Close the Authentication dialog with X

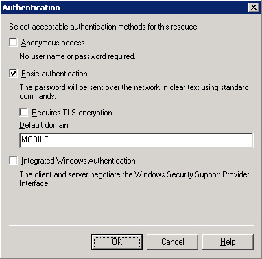254,8
